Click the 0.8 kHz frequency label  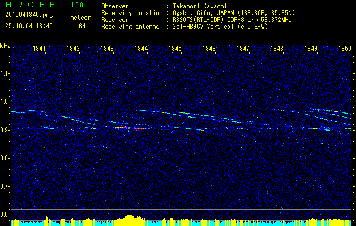(5, 158)
